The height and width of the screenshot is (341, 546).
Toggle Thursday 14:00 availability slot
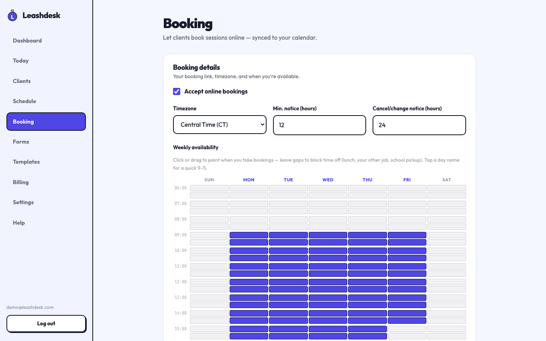(x=367, y=313)
